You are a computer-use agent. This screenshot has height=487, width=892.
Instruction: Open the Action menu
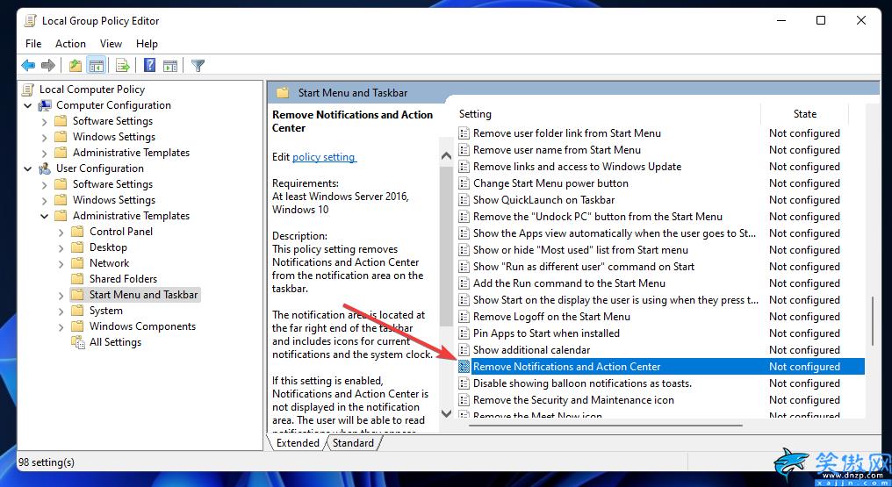click(x=70, y=44)
